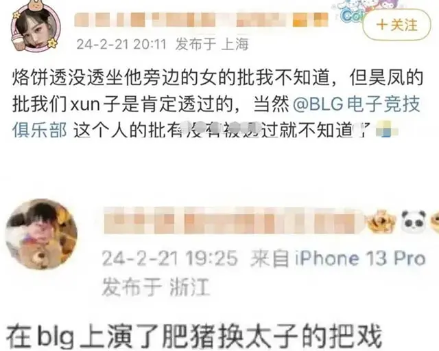Tap the 发布于 浙江 location label

(156, 287)
